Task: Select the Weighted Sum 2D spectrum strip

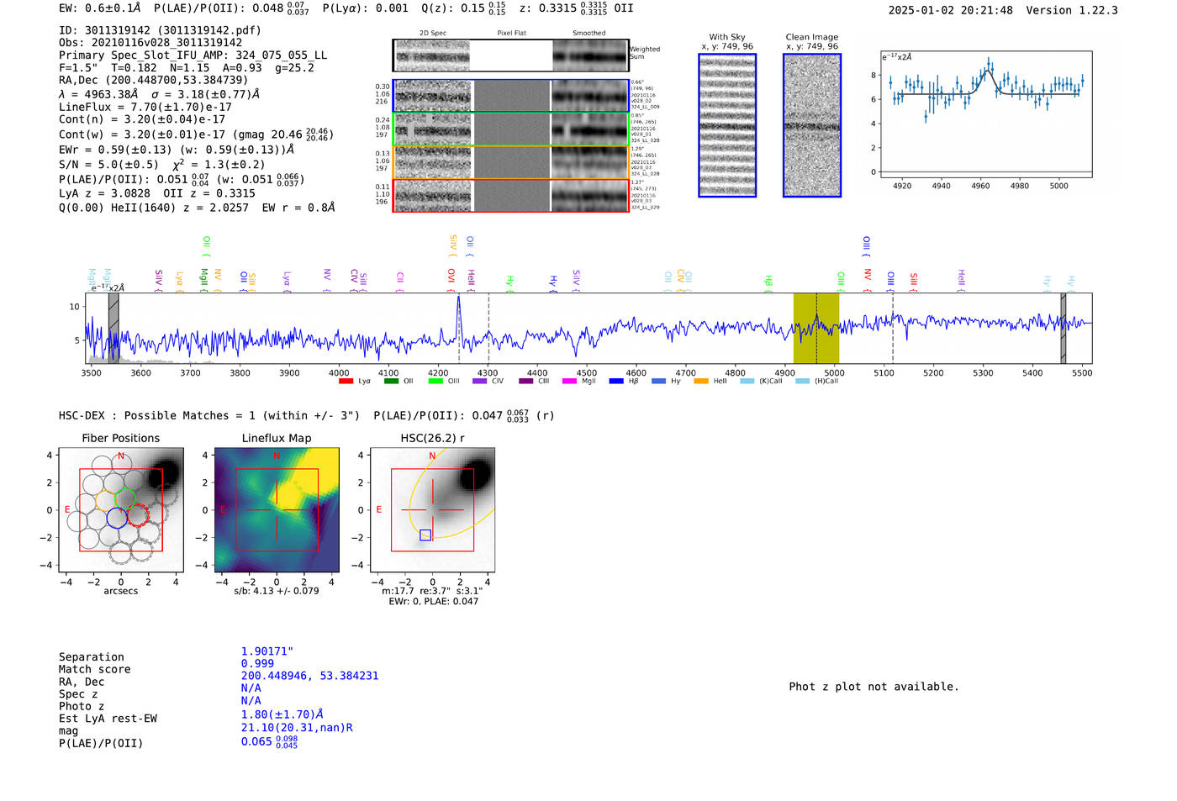Action: point(511,55)
